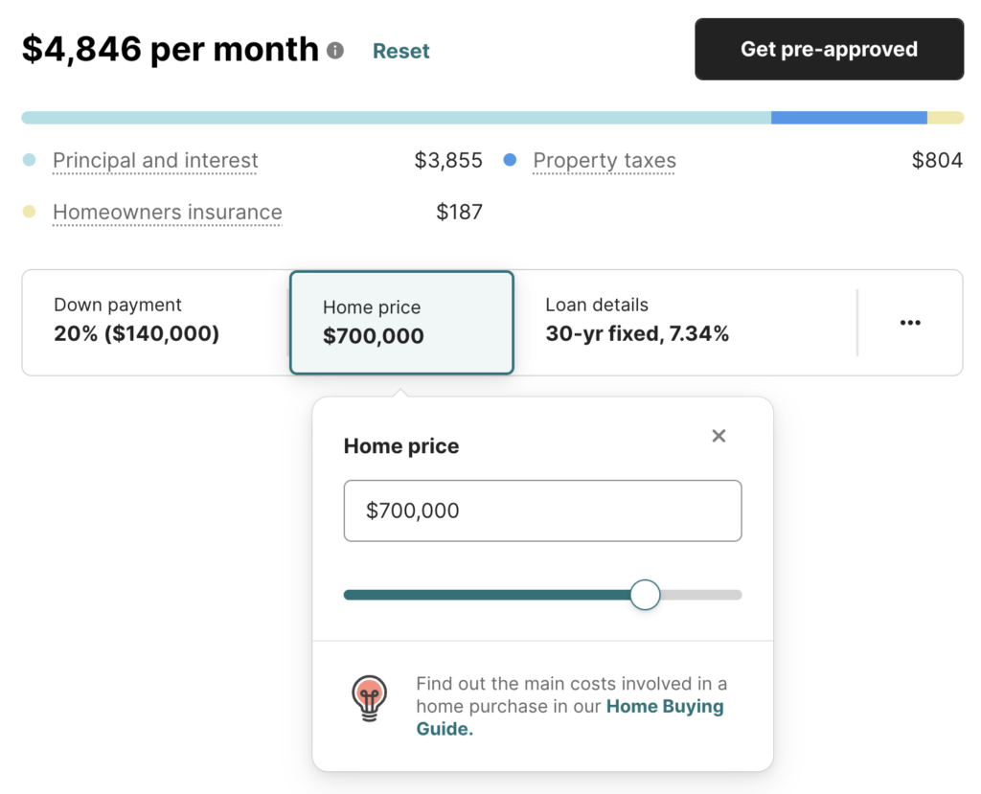Click the Property taxes label

click(x=605, y=160)
